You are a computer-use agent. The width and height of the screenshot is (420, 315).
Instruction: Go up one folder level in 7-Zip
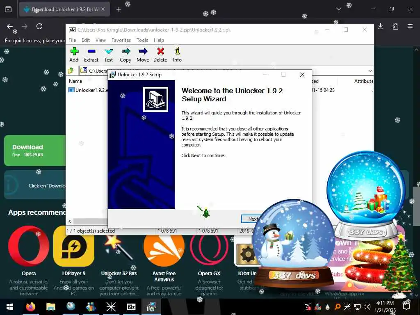tap(71, 71)
